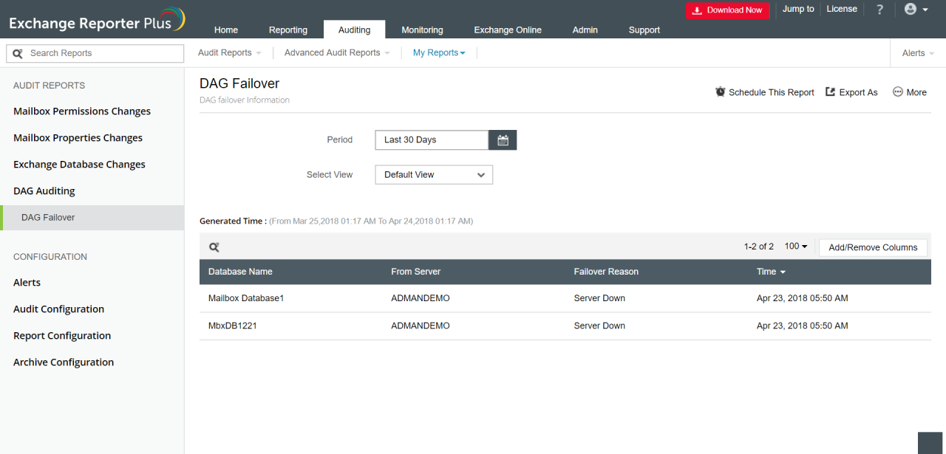Image resolution: width=946 pixels, height=454 pixels.
Task: Click the table search magnifier icon
Action: (214, 247)
